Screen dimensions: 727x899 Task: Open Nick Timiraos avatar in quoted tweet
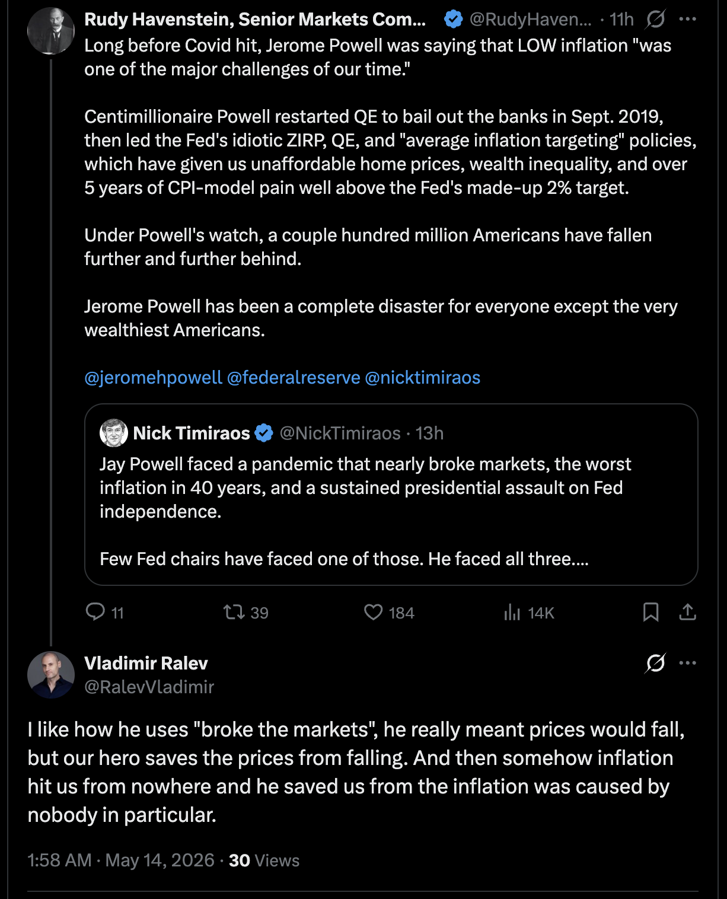coord(114,433)
